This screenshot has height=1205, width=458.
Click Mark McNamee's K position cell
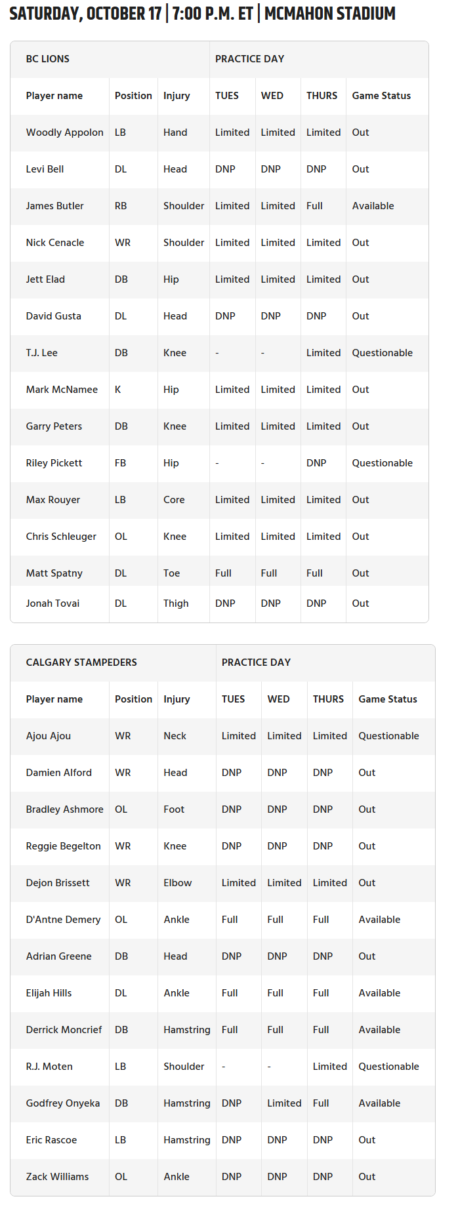click(x=117, y=390)
